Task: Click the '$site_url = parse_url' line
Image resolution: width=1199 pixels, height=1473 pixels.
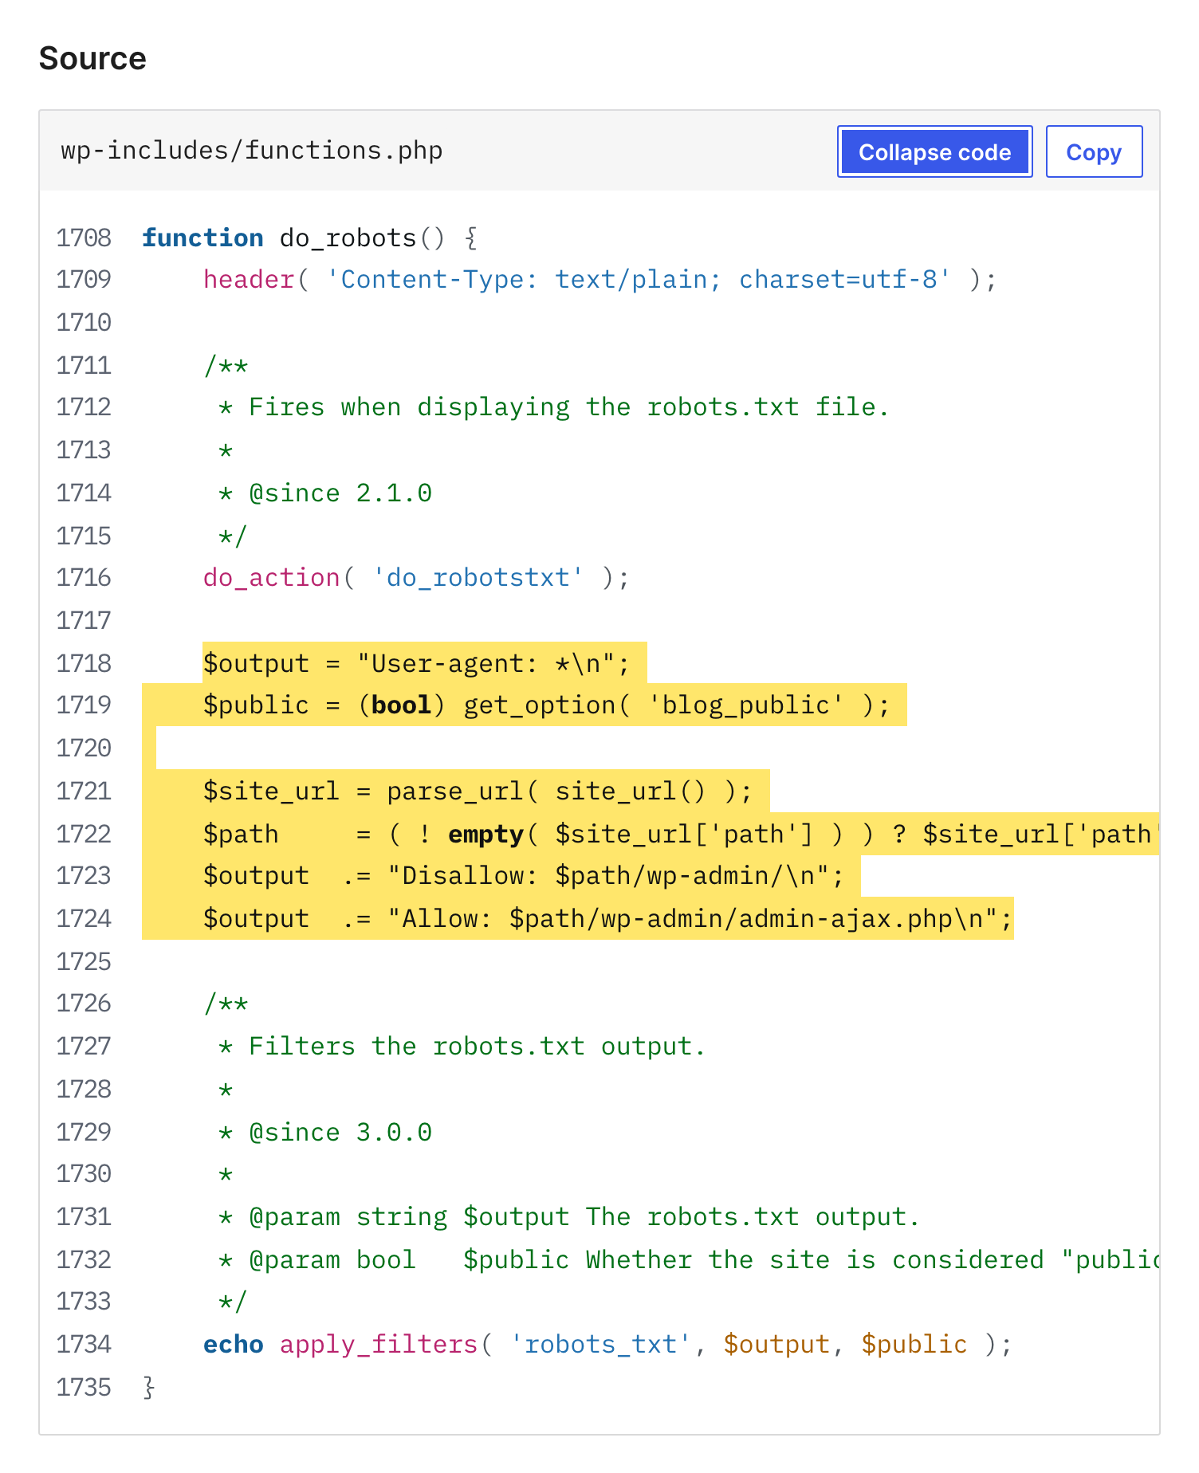Action: pyautogui.click(x=478, y=791)
